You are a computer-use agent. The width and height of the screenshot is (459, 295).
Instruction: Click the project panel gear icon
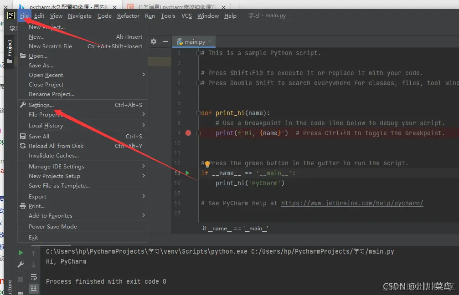(x=154, y=41)
